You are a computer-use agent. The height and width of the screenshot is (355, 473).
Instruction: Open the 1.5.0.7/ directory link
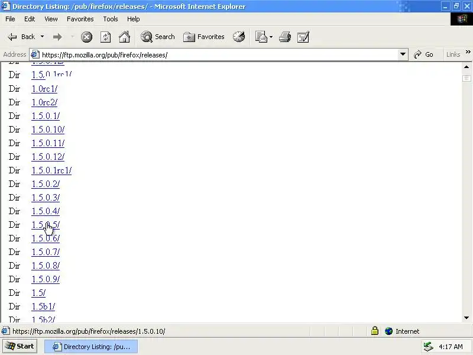point(46,252)
